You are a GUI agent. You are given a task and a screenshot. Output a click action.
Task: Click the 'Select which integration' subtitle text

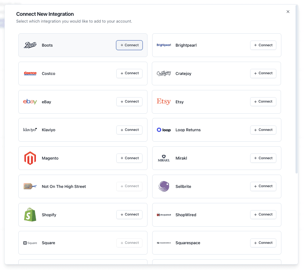(74, 21)
